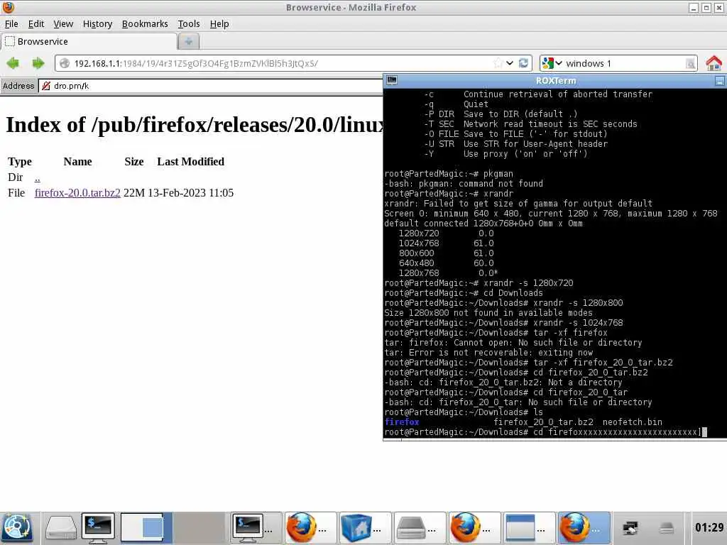
Task: Click the 'cd firefoxxxxx' command prompt line
Action: point(546,432)
